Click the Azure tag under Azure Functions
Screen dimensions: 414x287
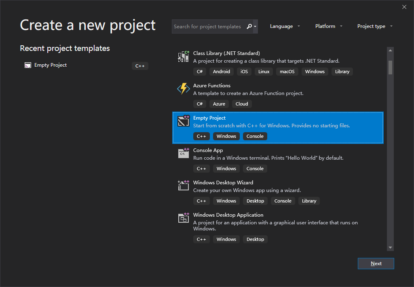coord(219,103)
